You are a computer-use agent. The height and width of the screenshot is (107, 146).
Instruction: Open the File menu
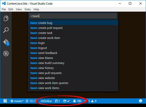click(x=4, y=9)
